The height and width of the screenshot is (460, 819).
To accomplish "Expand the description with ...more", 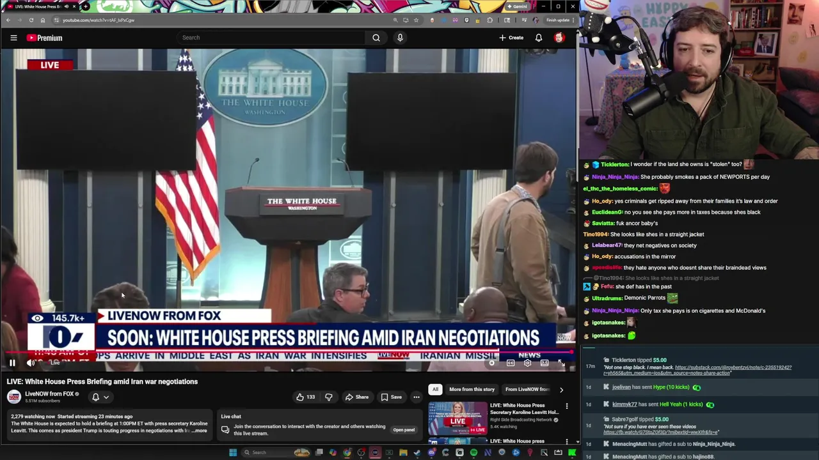I will pyautogui.click(x=199, y=431).
